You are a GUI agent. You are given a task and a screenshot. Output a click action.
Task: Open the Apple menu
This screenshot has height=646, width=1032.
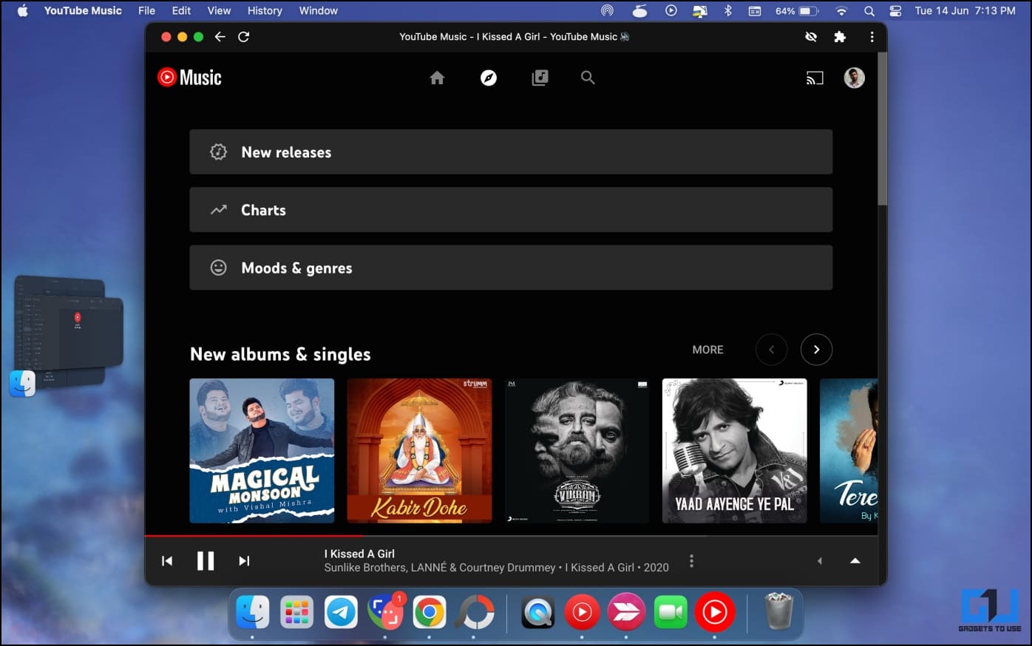click(x=22, y=10)
